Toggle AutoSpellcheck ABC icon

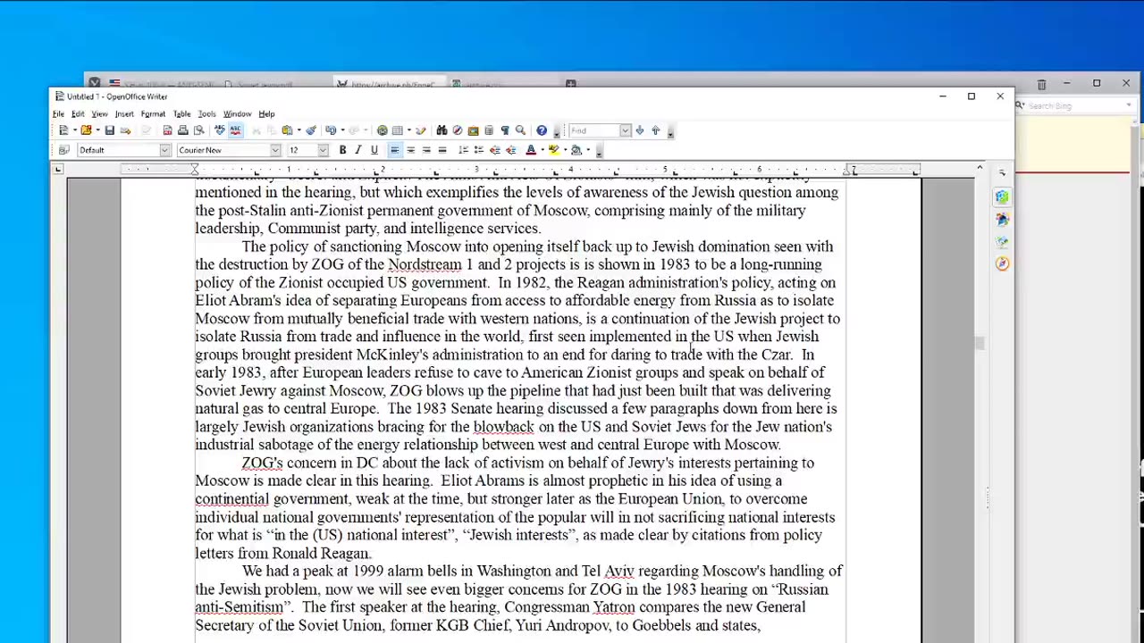pos(235,130)
